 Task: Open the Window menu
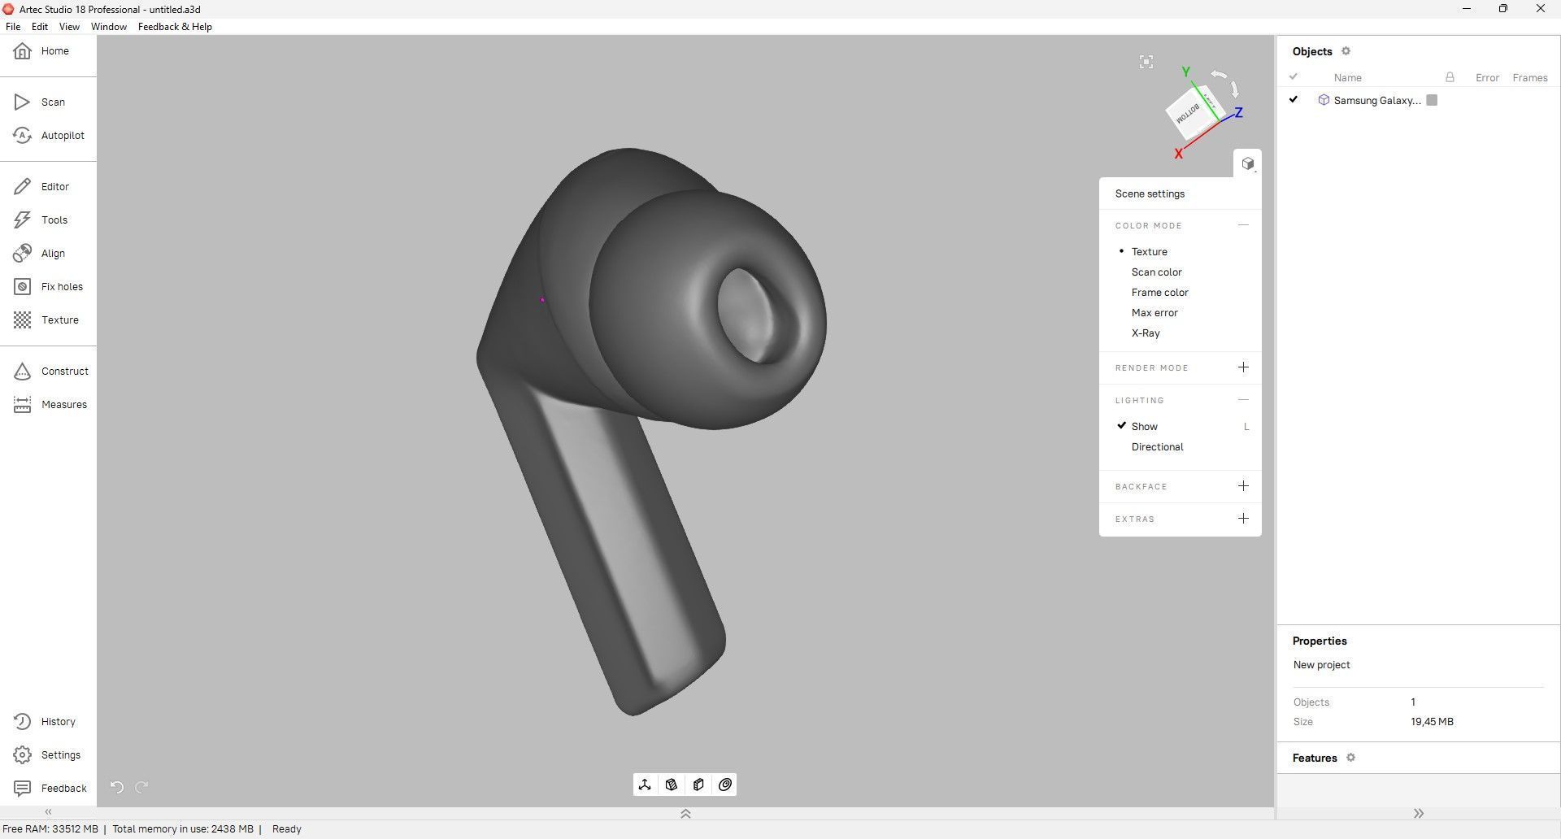pos(109,27)
